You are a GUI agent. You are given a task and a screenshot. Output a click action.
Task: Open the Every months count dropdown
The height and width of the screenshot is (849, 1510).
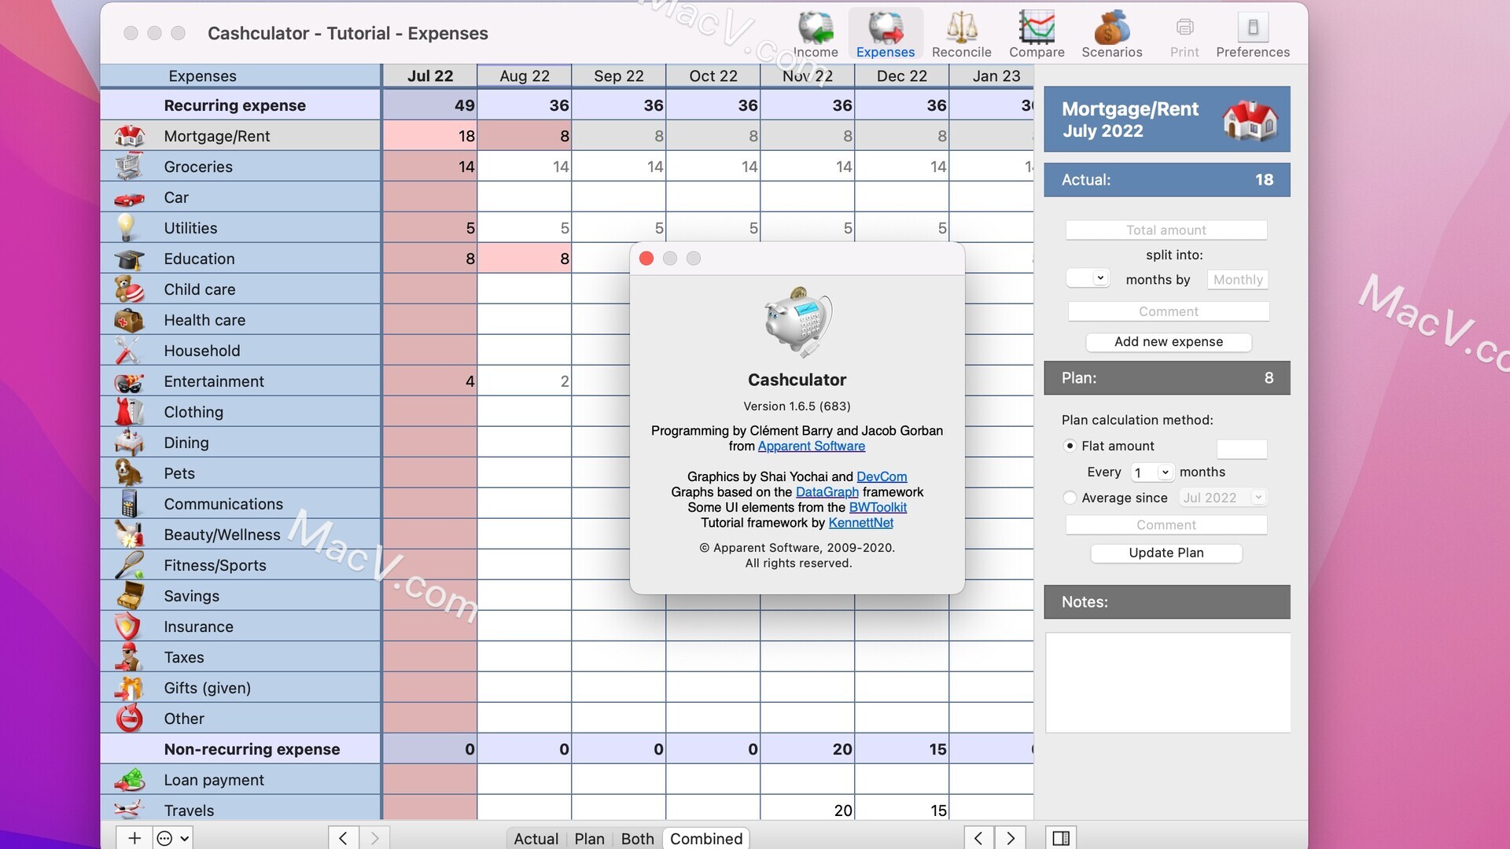[1152, 472]
